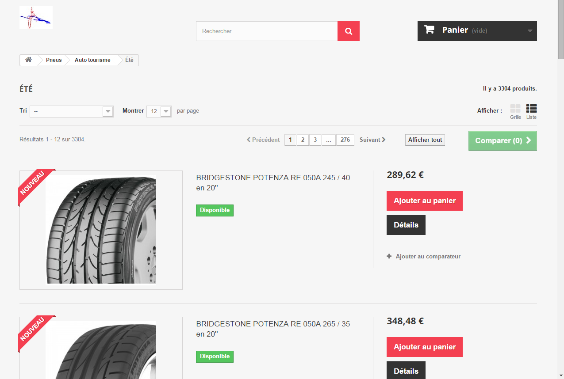Open the second tire product thumbnail
Screen dimensions: 564x379
[x=101, y=348]
